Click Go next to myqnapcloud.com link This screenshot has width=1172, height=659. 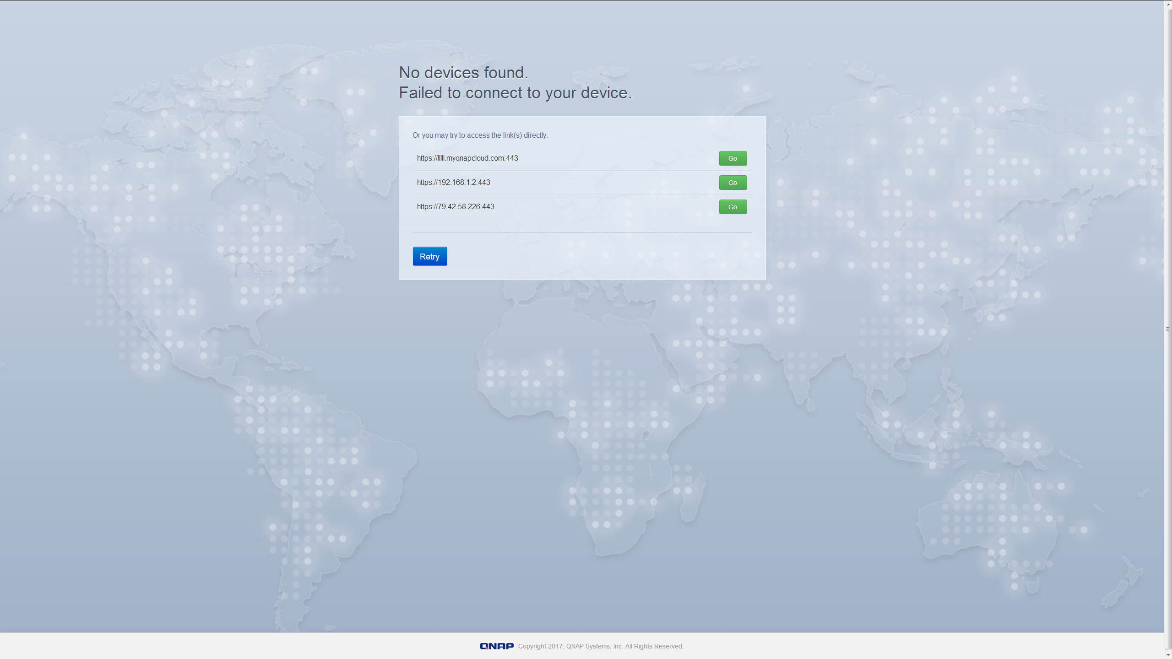click(732, 158)
